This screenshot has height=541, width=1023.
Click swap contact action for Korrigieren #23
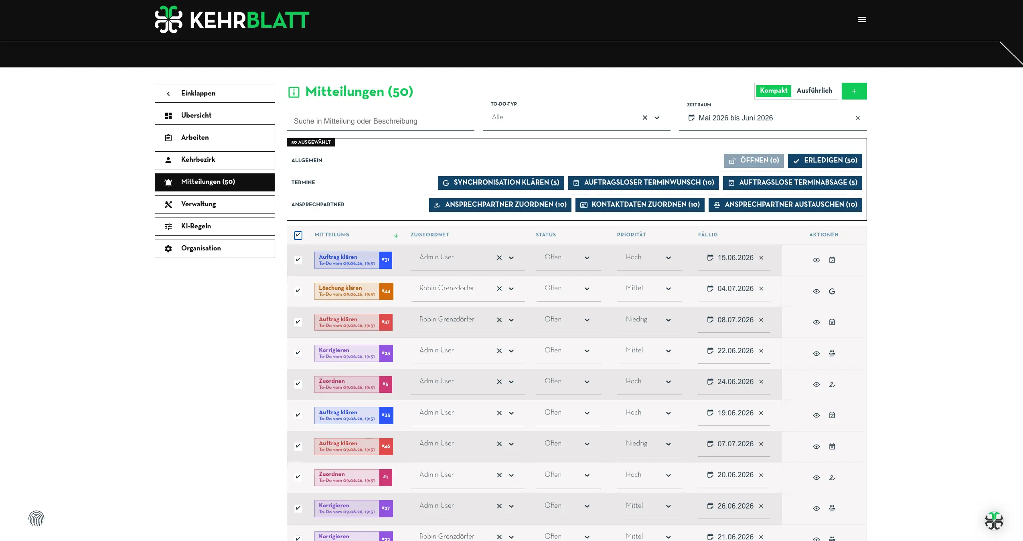click(x=832, y=353)
